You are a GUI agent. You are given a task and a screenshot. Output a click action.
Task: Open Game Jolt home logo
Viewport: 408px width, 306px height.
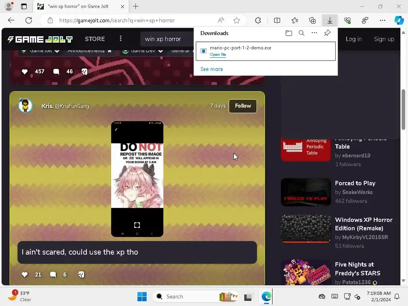[40, 39]
